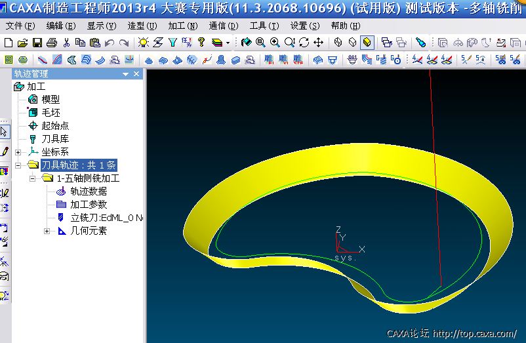This screenshot has width=526, height=343.
Task: Collapse the 刀具轨迹 tree node
Action: (18, 165)
